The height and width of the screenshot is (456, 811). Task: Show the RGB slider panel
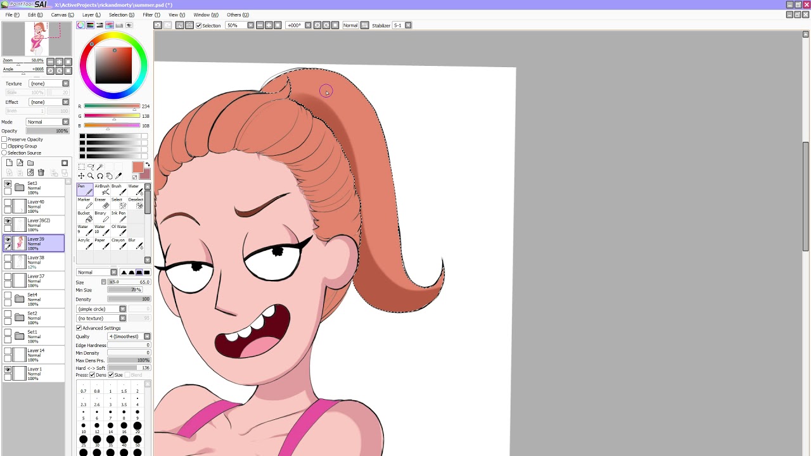click(90, 25)
